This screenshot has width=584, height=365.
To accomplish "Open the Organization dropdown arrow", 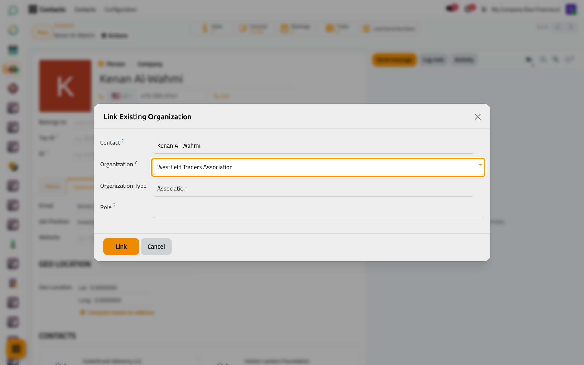I will tap(480, 165).
